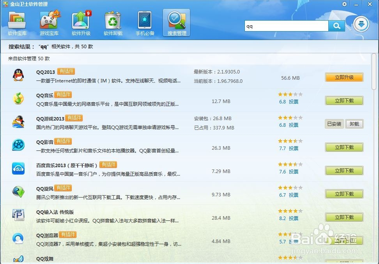
Task: Click the settings gear icon
Action: [344, 4]
